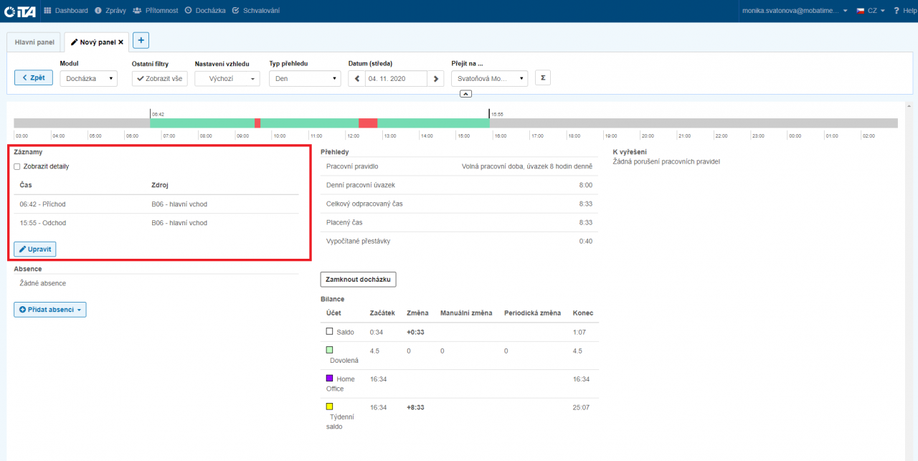
Task: Click the plus icon to add new panel
Action: tap(141, 41)
